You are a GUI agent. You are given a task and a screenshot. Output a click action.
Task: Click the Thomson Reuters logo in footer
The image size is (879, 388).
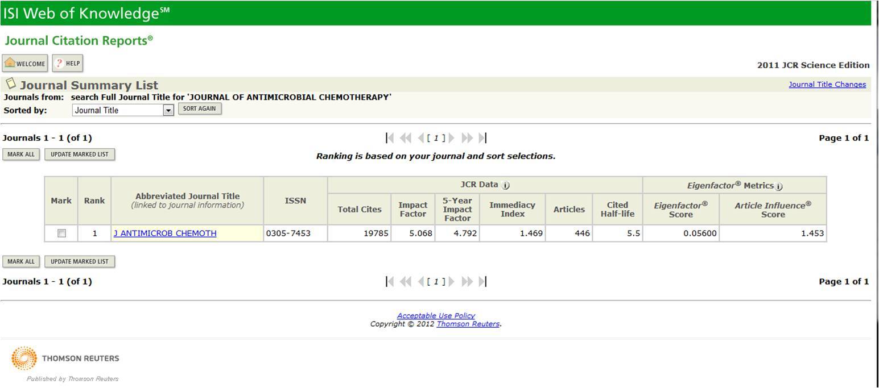tap(65, 358)
